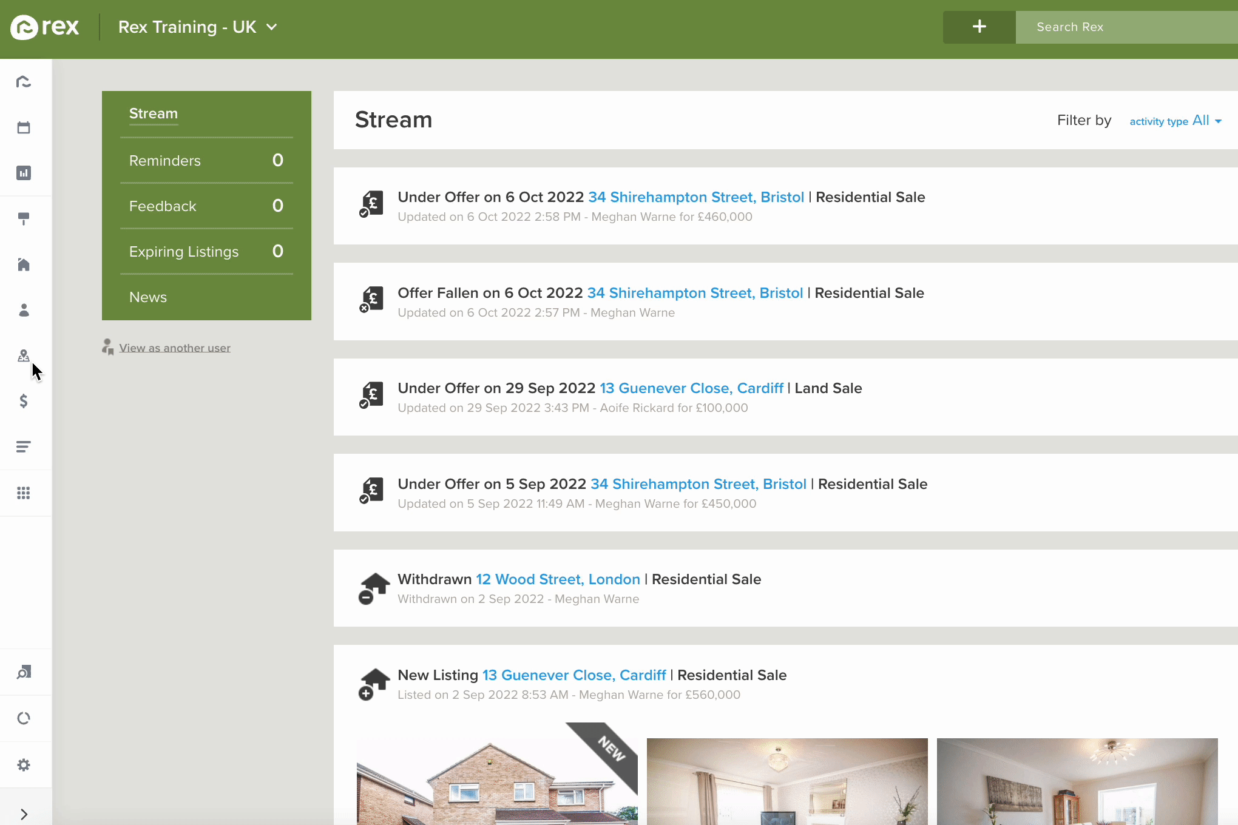Click the Rex logo in header
The height and width of the screenshot is (825, 1238).
pos(45,27)
